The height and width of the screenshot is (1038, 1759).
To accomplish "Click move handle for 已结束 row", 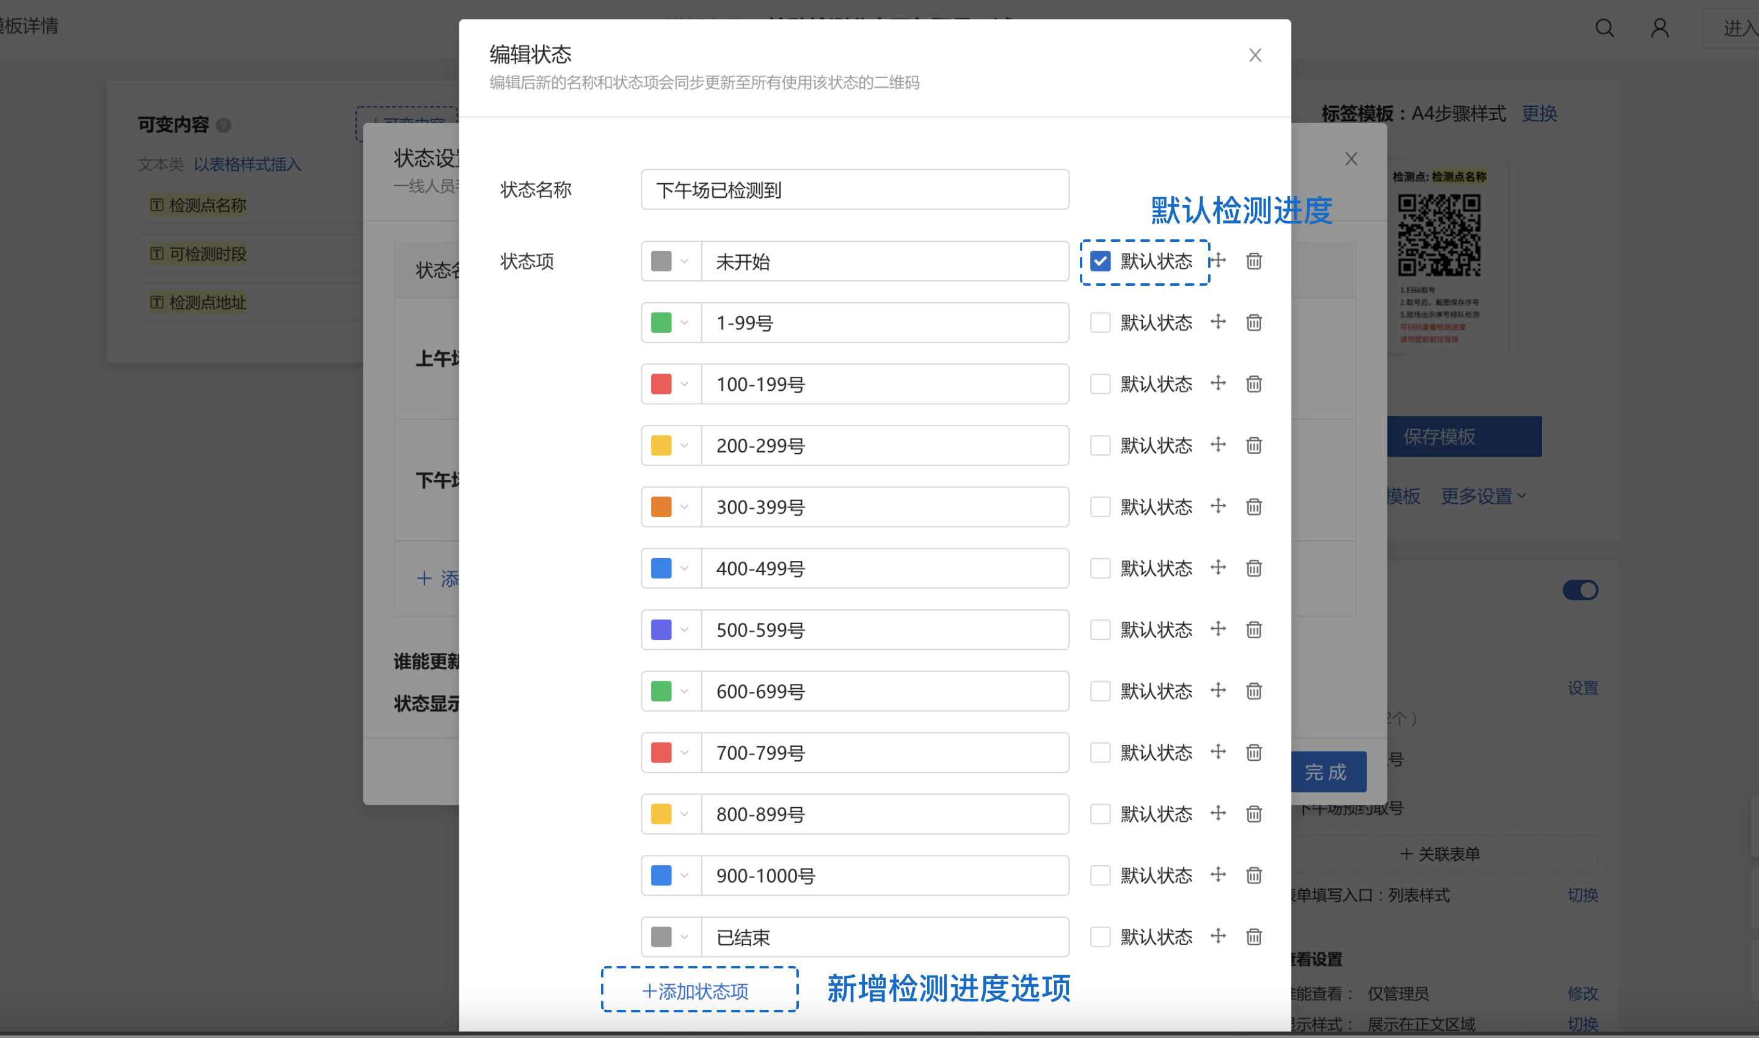I will 1218,937.
